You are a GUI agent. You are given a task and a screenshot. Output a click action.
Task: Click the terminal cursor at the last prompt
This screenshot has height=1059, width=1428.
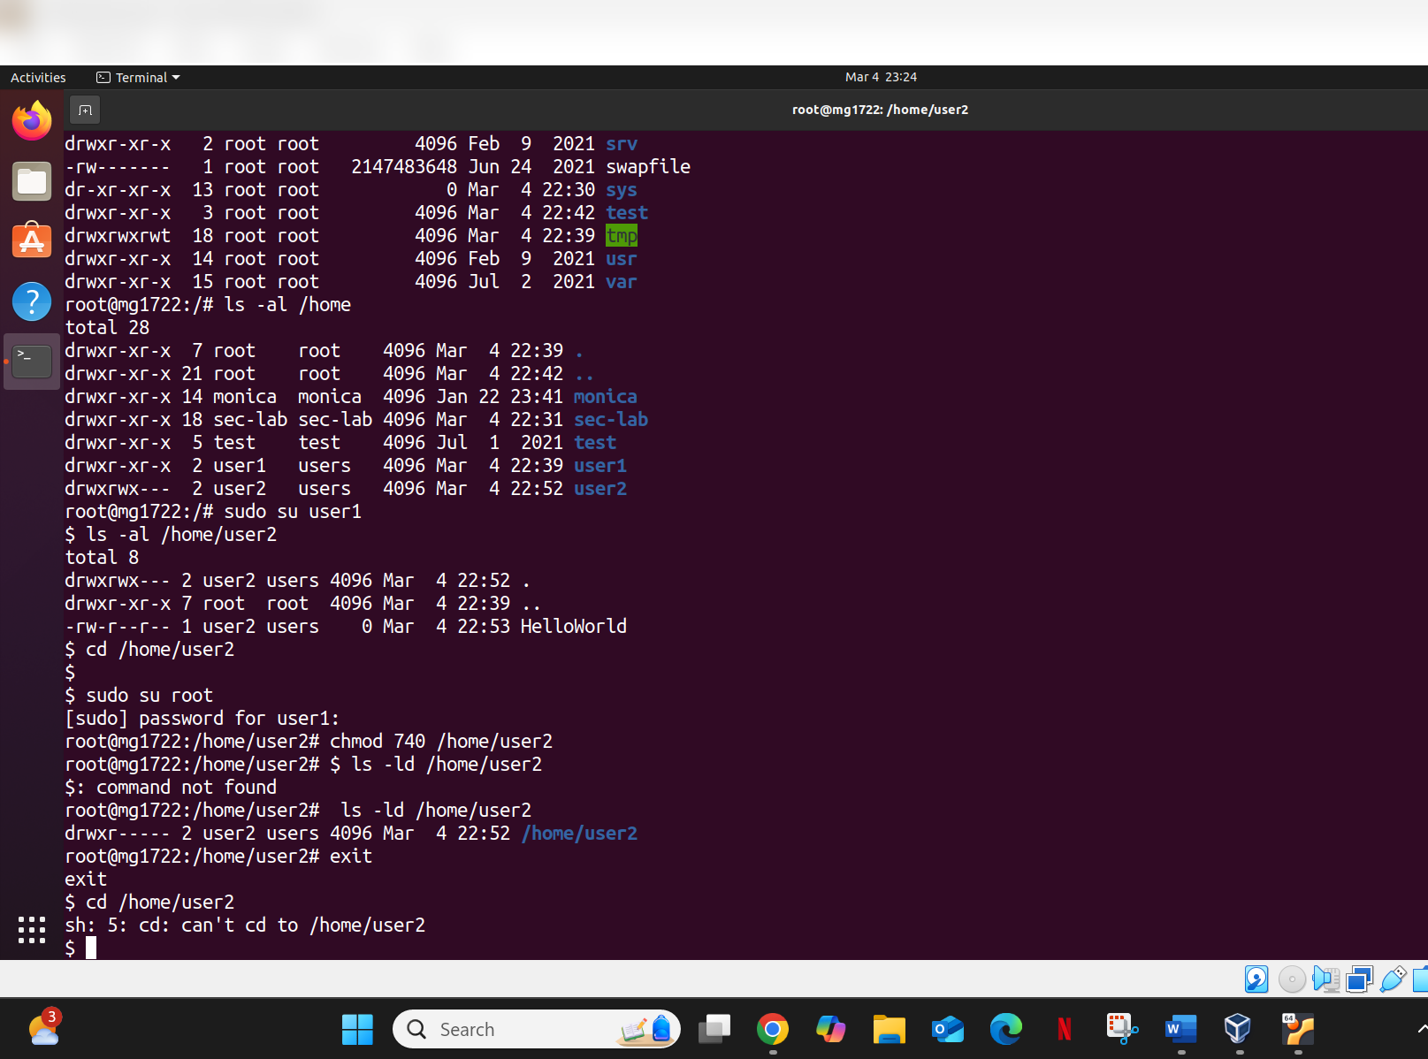point(91,948)
